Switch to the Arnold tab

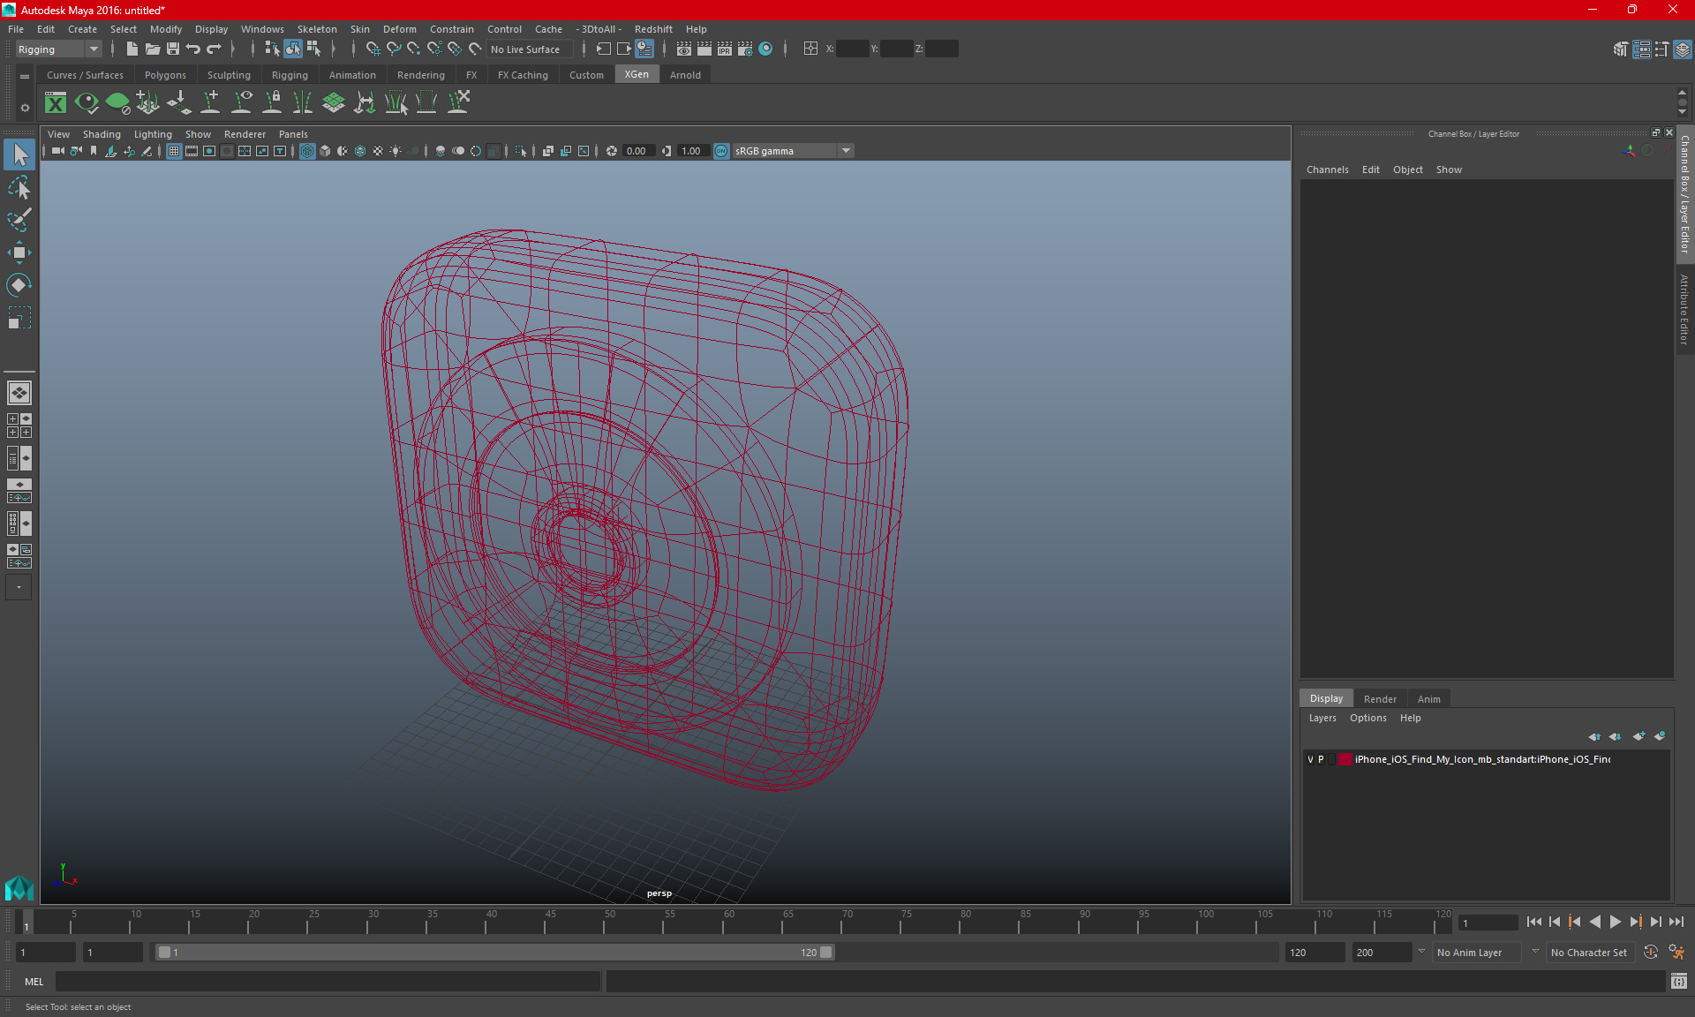(x=684, y=75)
